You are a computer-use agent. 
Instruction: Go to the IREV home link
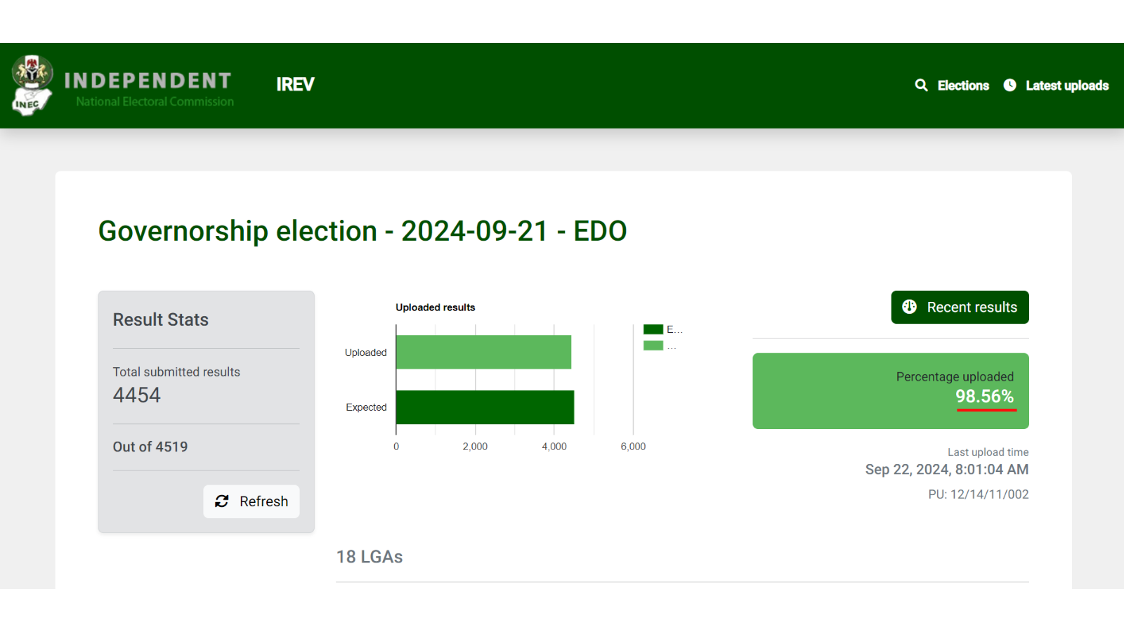pos(295,84)
